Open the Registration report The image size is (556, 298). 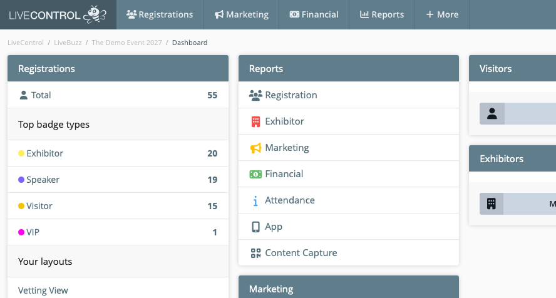(x=349, y=95)
